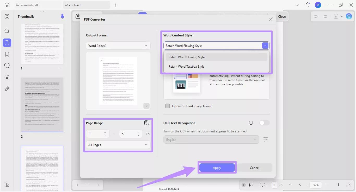Screen dimensions: 356x192
Task: Open the Search panel in left sidebar
Action: click(x=7, y=31)
